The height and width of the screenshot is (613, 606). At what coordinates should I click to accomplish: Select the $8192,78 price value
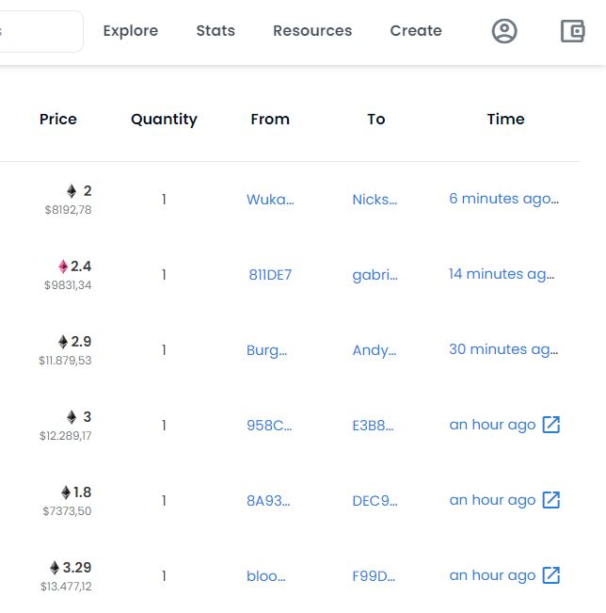(68, 210)
